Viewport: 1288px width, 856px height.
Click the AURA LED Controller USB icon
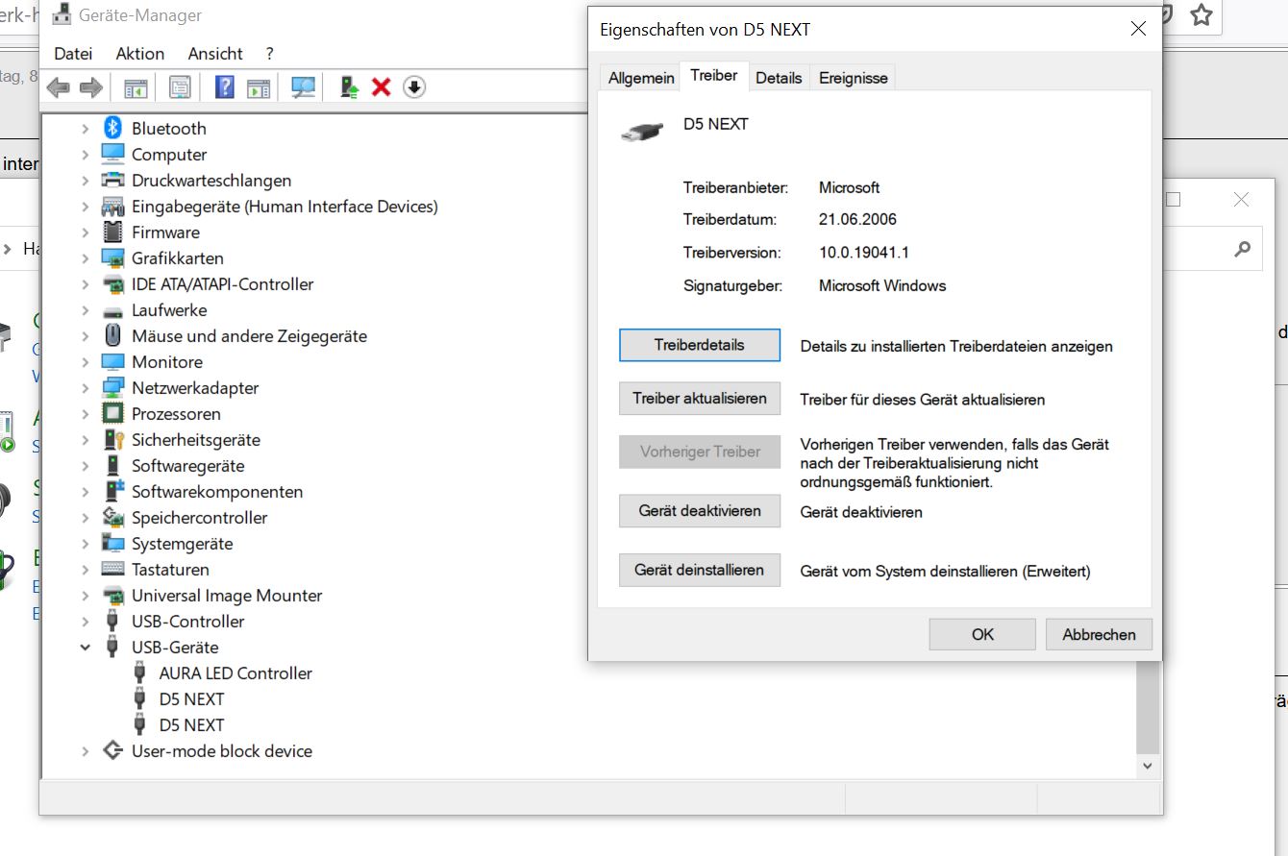coord(140,673)
